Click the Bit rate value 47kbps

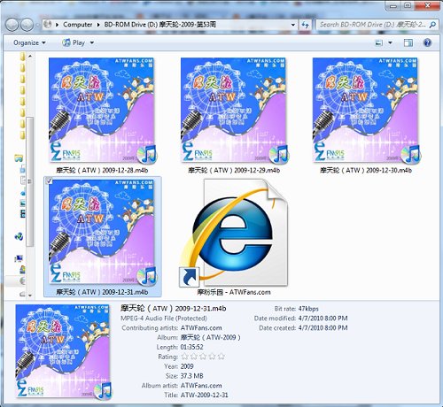pyautogui.click(x=308, y=309)
